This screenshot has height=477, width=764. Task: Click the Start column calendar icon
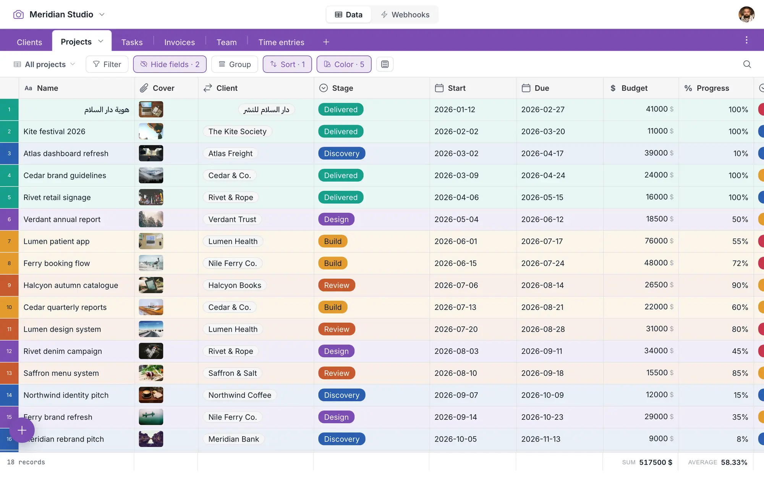pyautogui.click(x=439, y=88)
